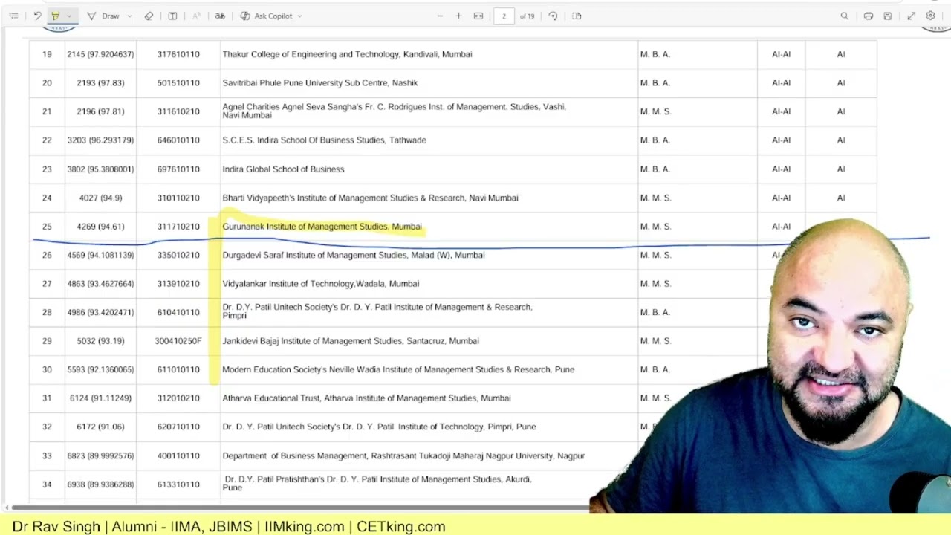Click the page number input field
This screenshot has height=535, width=951.
tap(504, 16)
